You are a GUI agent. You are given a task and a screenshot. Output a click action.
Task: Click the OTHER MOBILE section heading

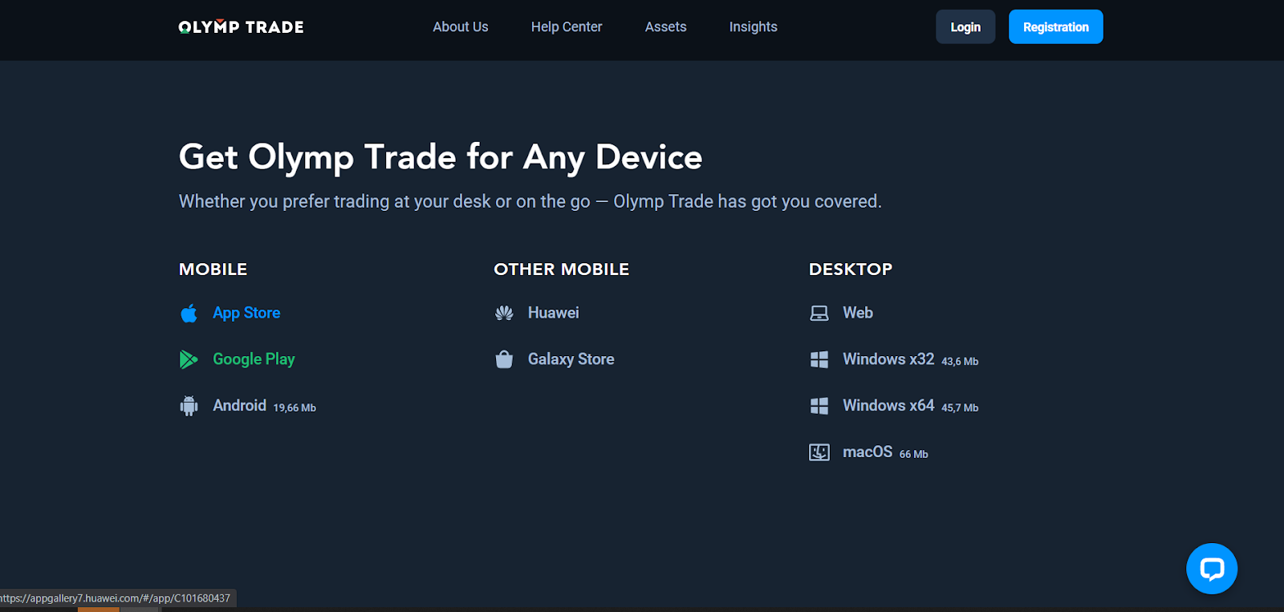(562, 270)
